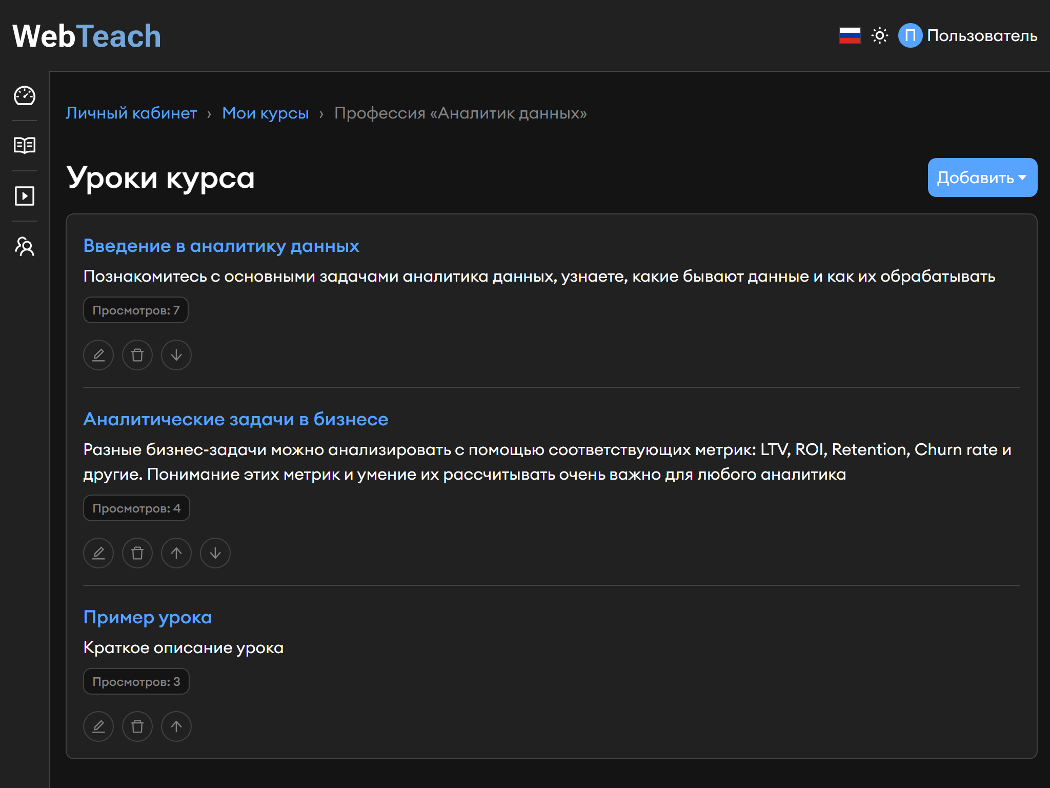Expand the "Добавить" dropdown button
The width and height of the screenshot is (1050, 788).
[982, 178]
